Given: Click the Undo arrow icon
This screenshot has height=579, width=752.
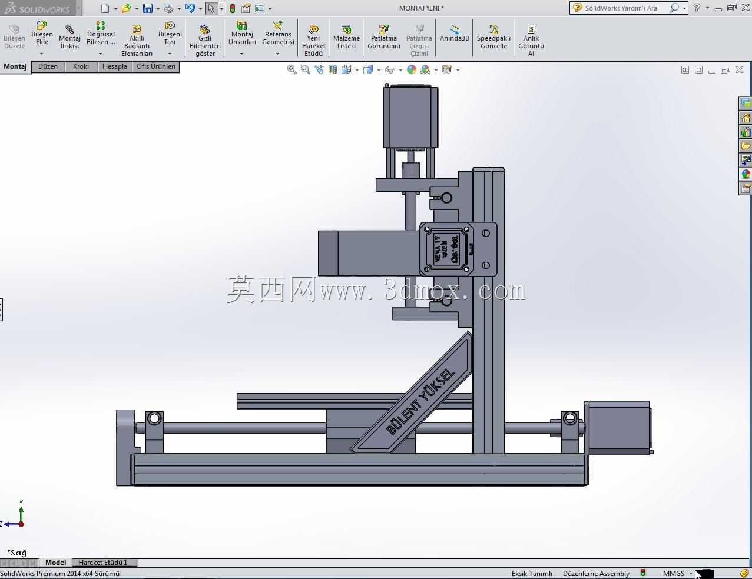Looking at the screenshot, I should (190, 8).
